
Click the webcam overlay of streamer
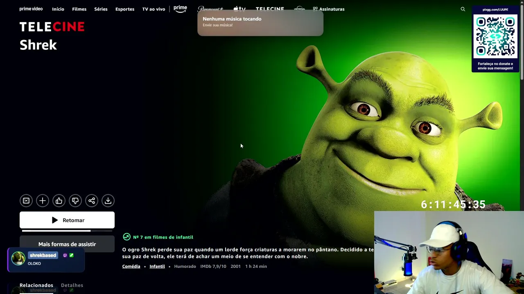coord(449,252)
